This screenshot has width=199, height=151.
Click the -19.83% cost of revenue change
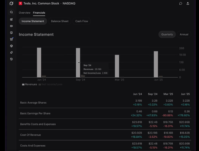click(x=168, y=137)
